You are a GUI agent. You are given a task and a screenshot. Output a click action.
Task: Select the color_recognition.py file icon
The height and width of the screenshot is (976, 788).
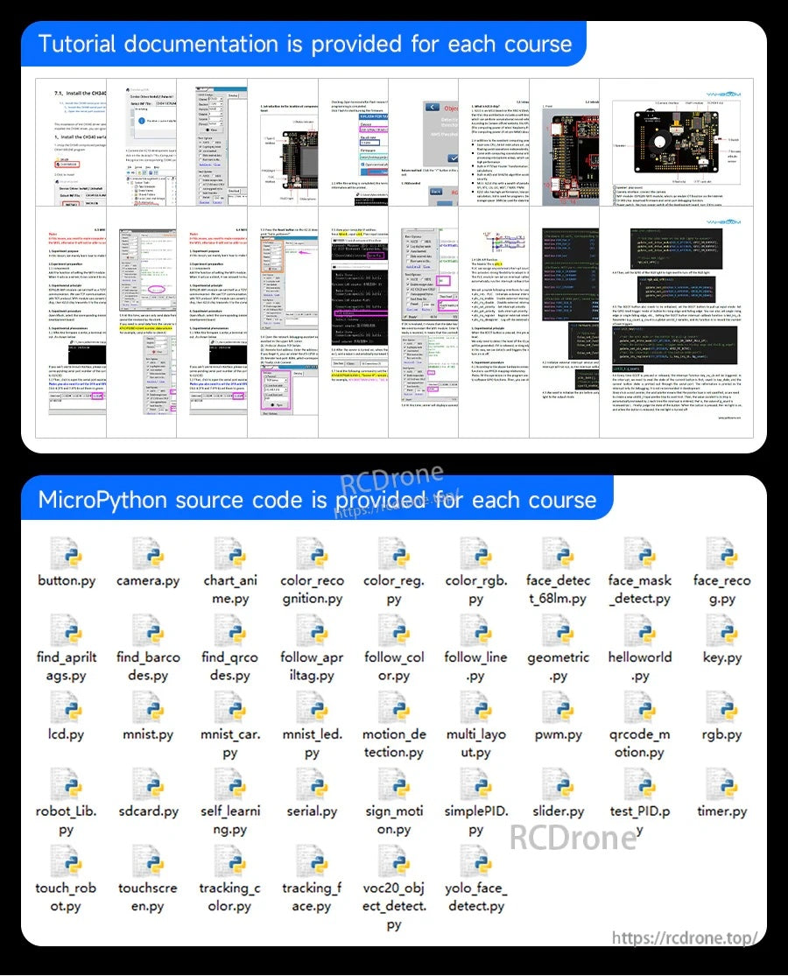313,553
